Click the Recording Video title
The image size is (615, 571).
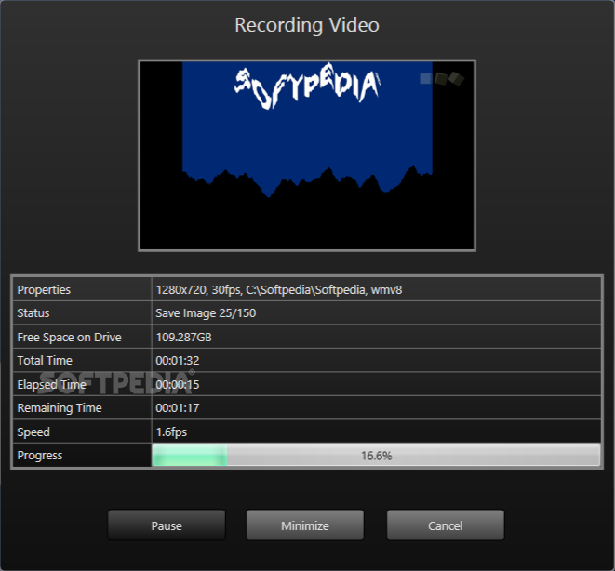pos(307,25)
